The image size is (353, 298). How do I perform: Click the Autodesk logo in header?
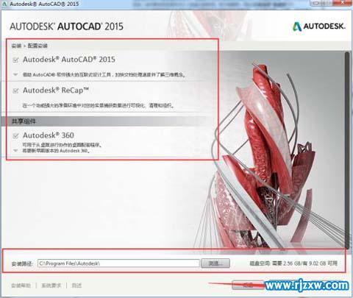click(x=319, y=26)
